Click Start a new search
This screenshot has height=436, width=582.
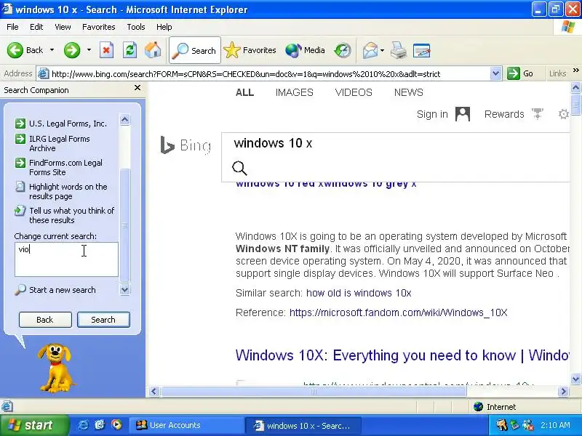[63, 290]
